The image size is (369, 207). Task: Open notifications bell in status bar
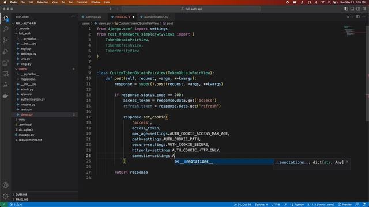coord(364,205)
